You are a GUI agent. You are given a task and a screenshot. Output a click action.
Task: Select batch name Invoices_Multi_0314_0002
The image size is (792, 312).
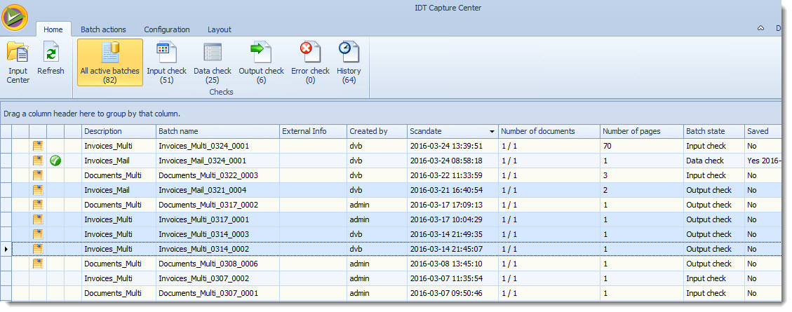tap(203, 249)
